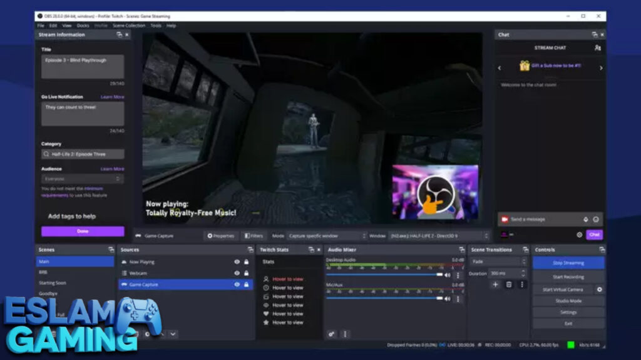Float the Scene Transitions dock
The width and height of the screenshot is (641, 360).
[x=526, y=249]
